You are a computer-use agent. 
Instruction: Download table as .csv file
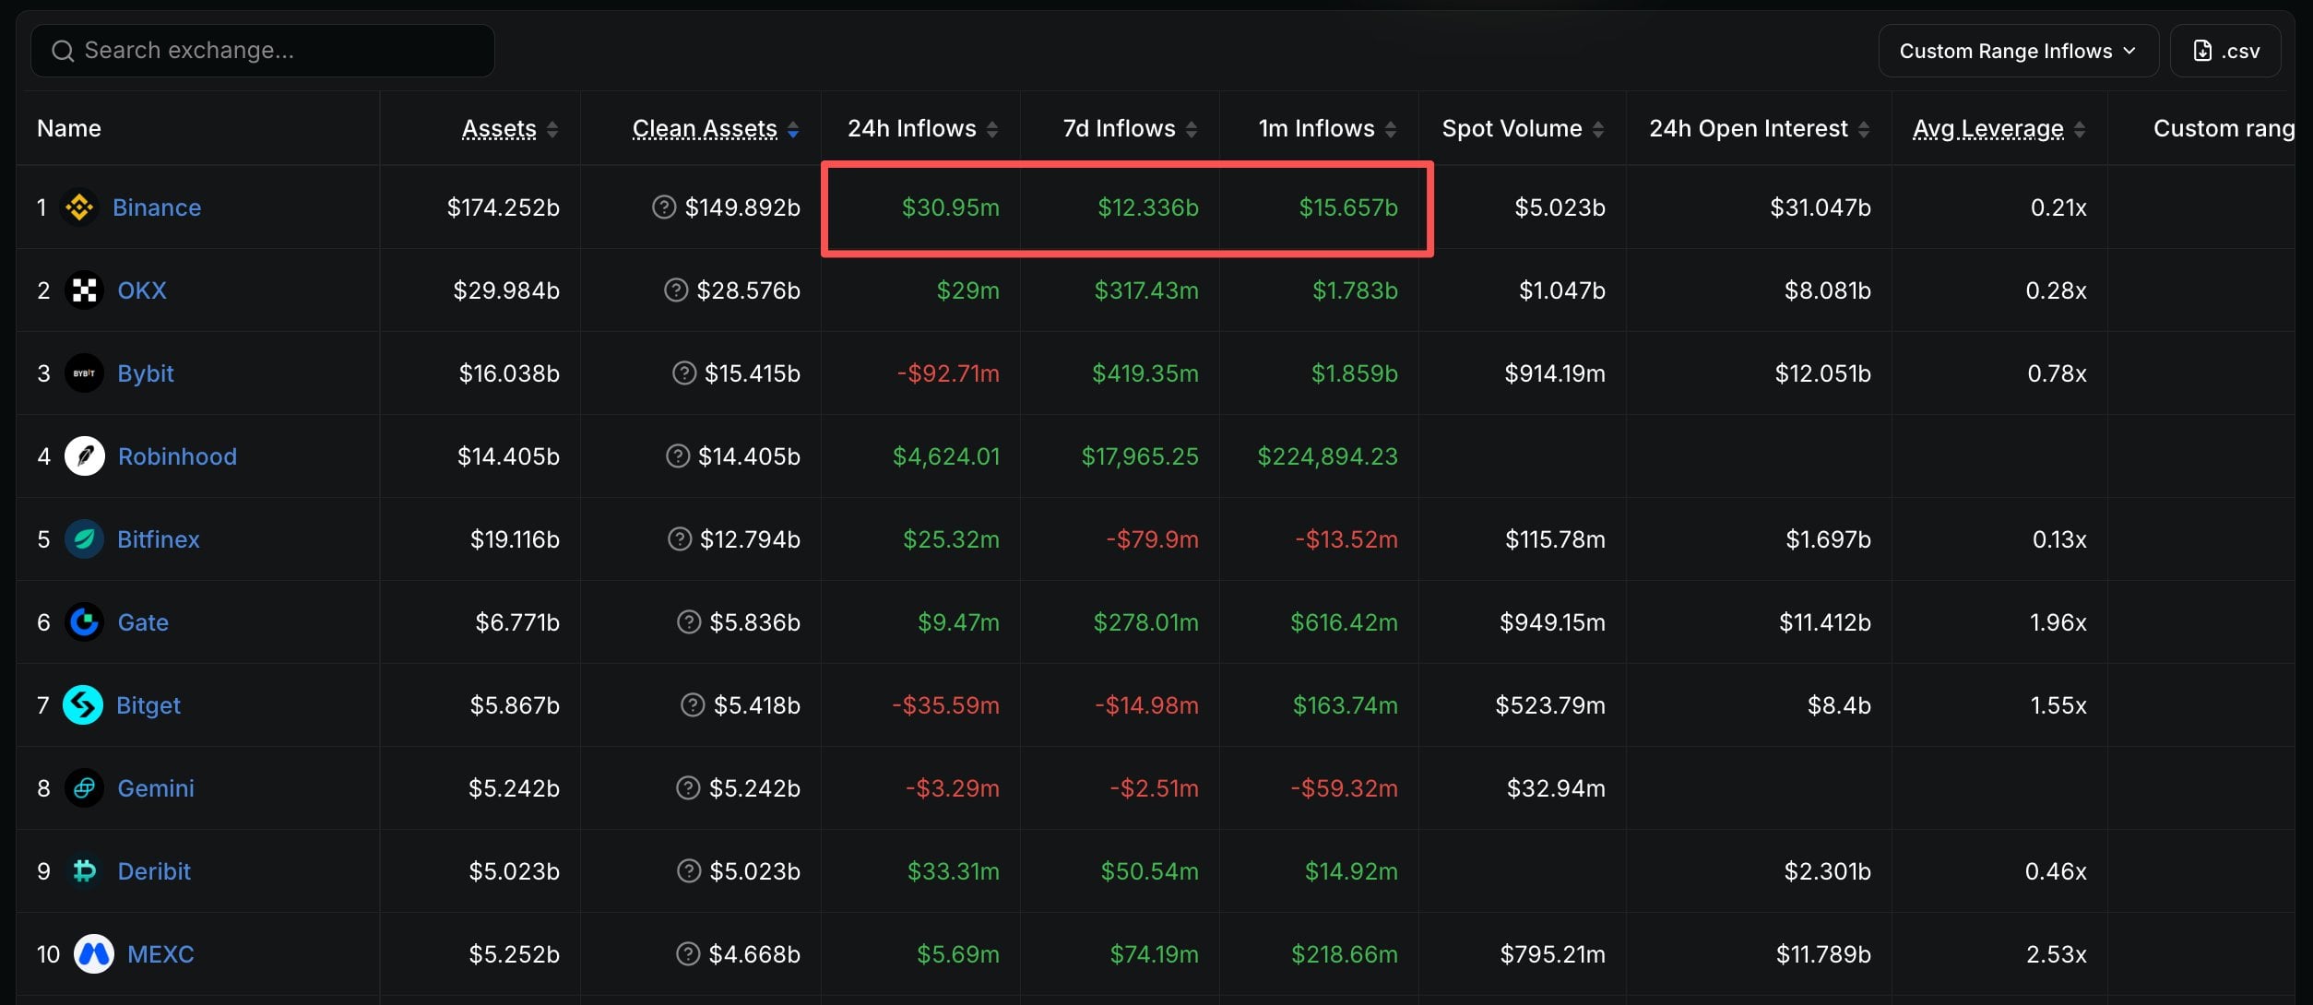click(2225, 51)
